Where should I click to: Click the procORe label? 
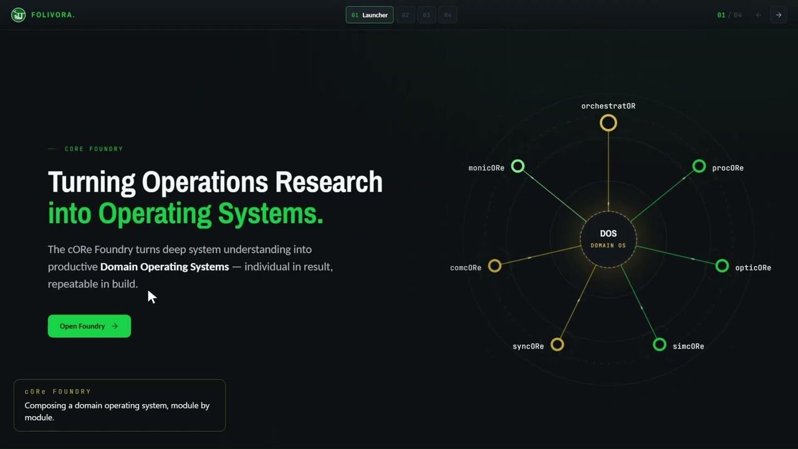[x=728, y=168]
